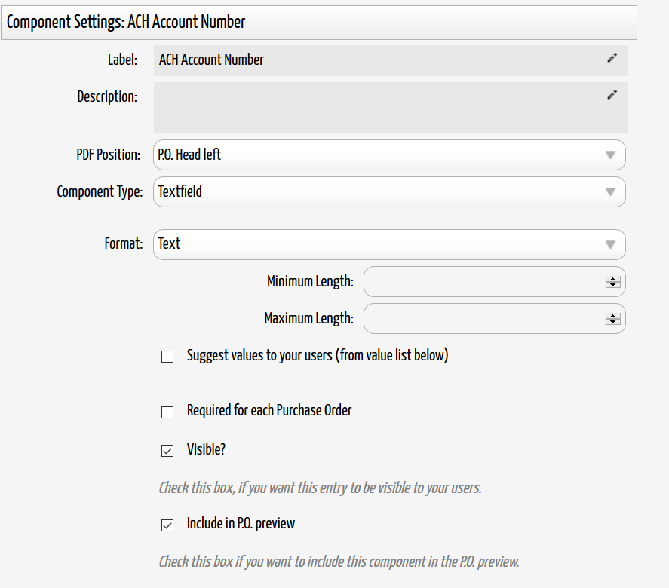
Task: Focus the Maximum Length number input
Action: pyautogui.click(x=495, y=319)
